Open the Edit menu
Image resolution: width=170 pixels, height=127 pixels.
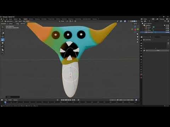pos(7,19)
